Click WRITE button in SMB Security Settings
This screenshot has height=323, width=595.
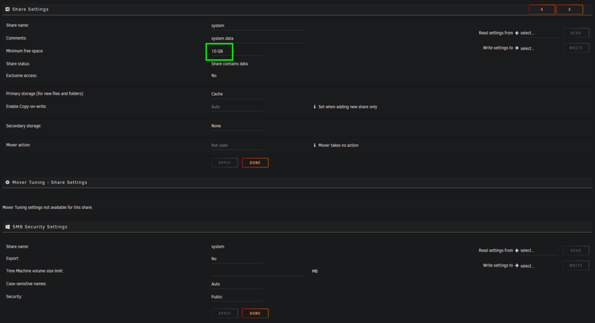(575, 266)
